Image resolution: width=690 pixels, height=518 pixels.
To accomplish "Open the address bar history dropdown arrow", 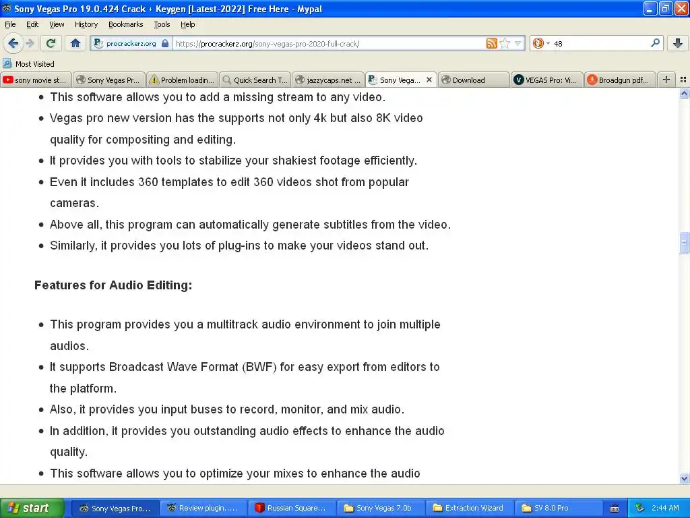I will pos(518,43).
